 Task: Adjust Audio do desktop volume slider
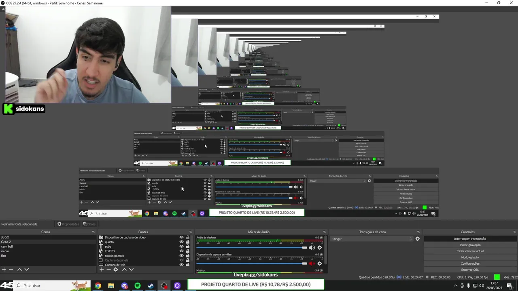(252, 248)
